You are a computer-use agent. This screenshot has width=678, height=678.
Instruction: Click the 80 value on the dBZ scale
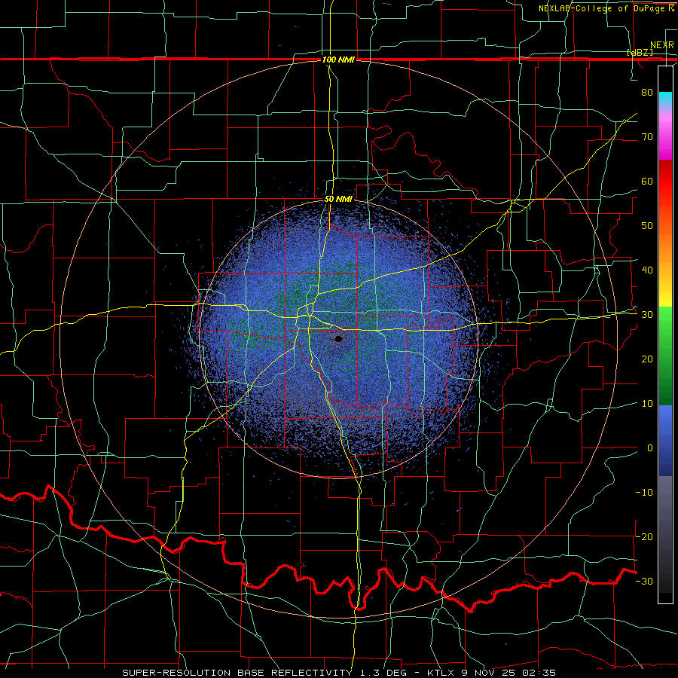pyautogui.click(x=647, y=92)
